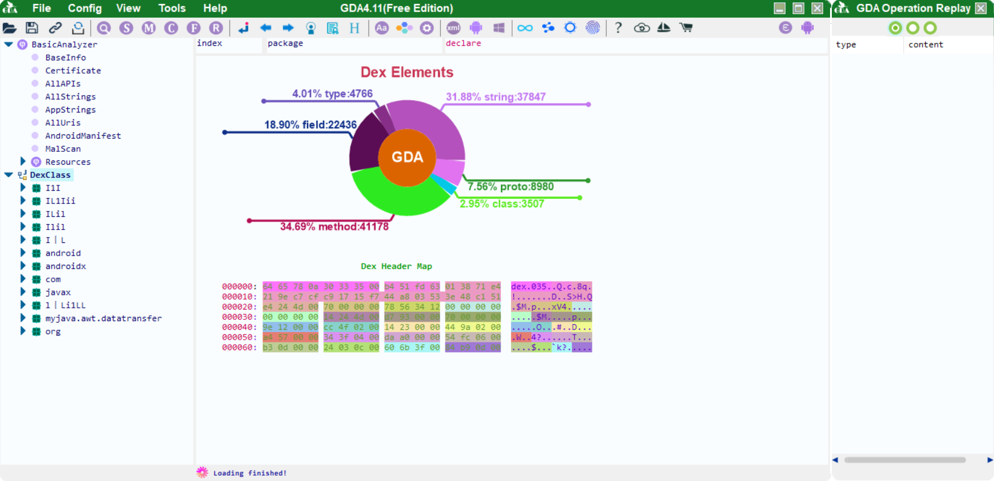Click the purple C classes icon
994x481 pixels.
click(171, 28)
